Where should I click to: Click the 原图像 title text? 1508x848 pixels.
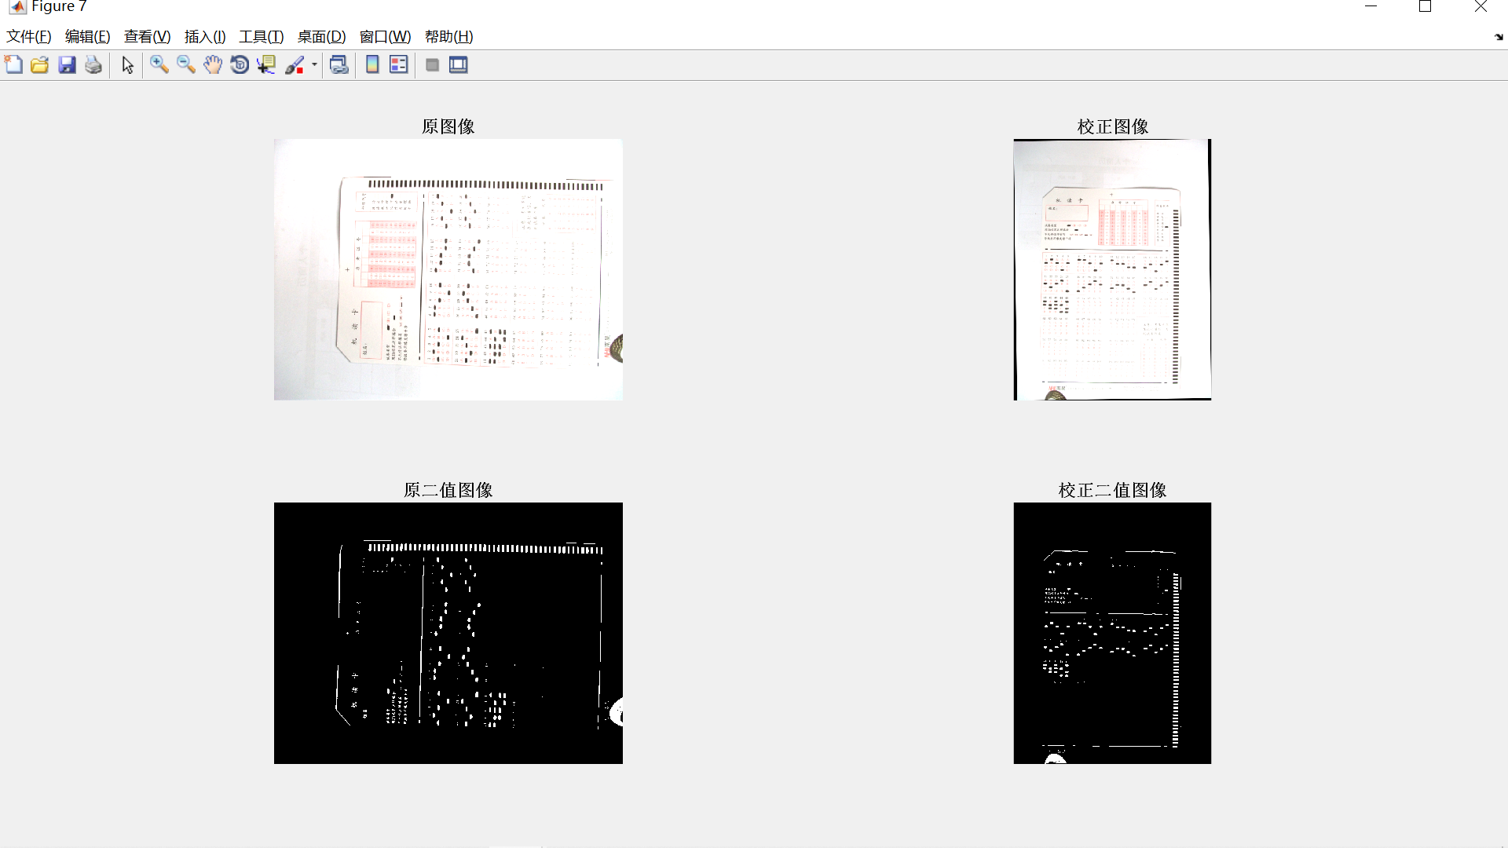coord(448,126)
